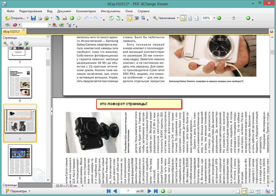Viewport: 276px width, 196px height.
Task: Save the document with the floppy disk icon
Action: [33, 18]
